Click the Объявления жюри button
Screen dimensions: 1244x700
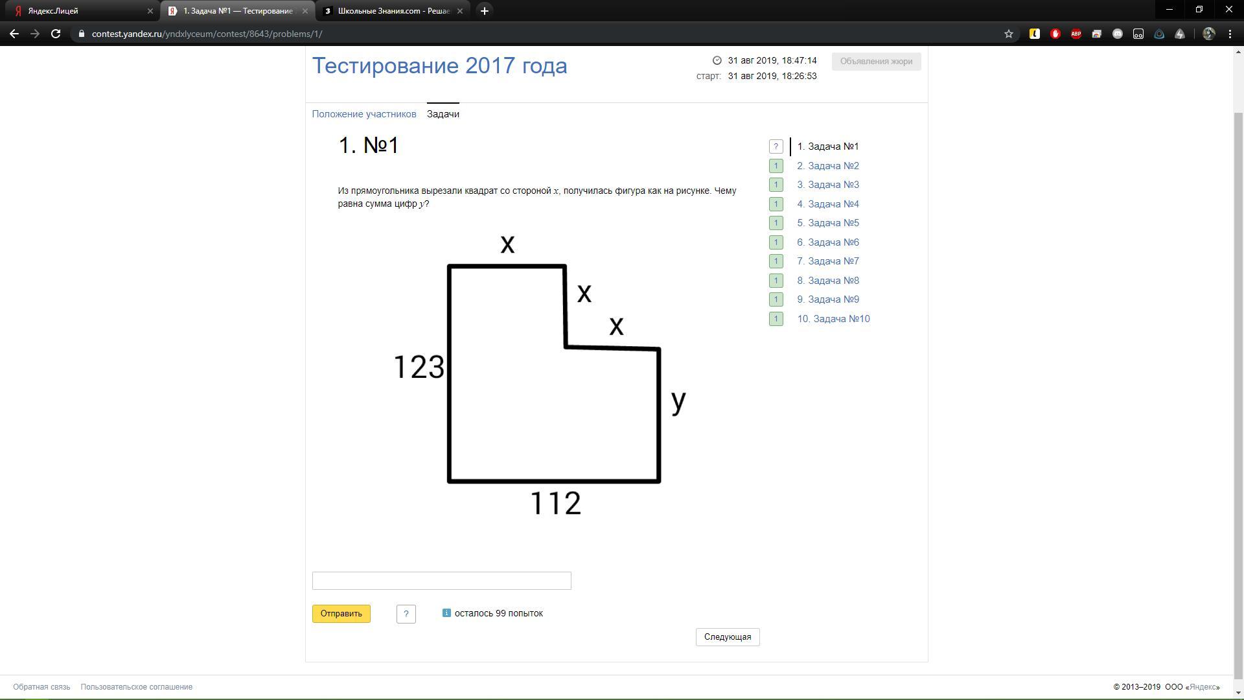click(875, 62)
